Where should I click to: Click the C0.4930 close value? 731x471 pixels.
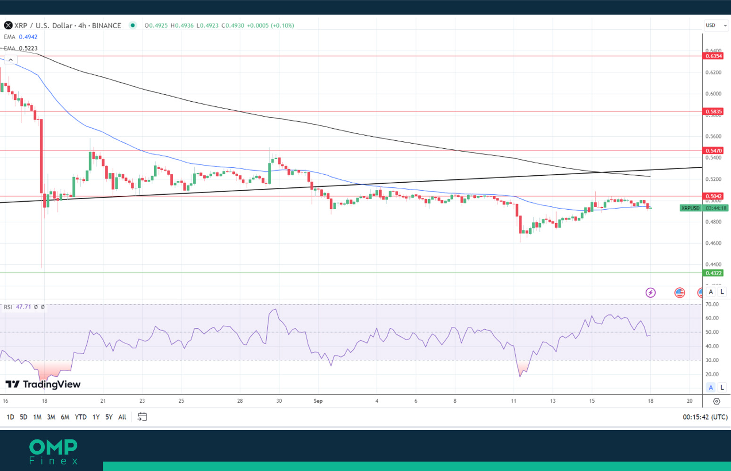(233, 25)
